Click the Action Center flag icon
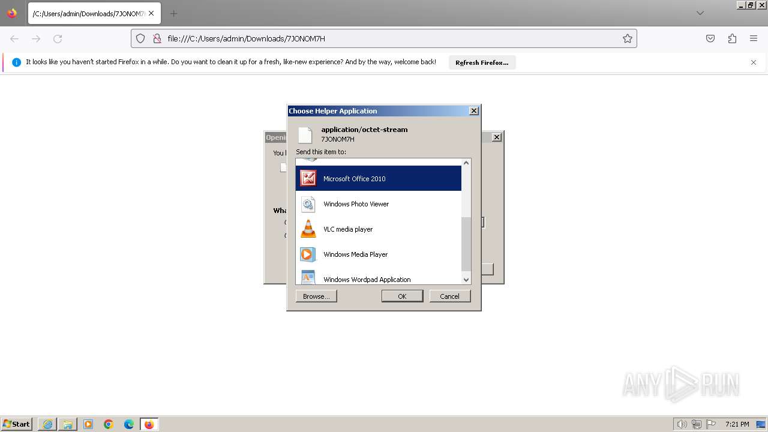This screenshot has height=432, width=768. pyautogui.click(x=711, y=424)
